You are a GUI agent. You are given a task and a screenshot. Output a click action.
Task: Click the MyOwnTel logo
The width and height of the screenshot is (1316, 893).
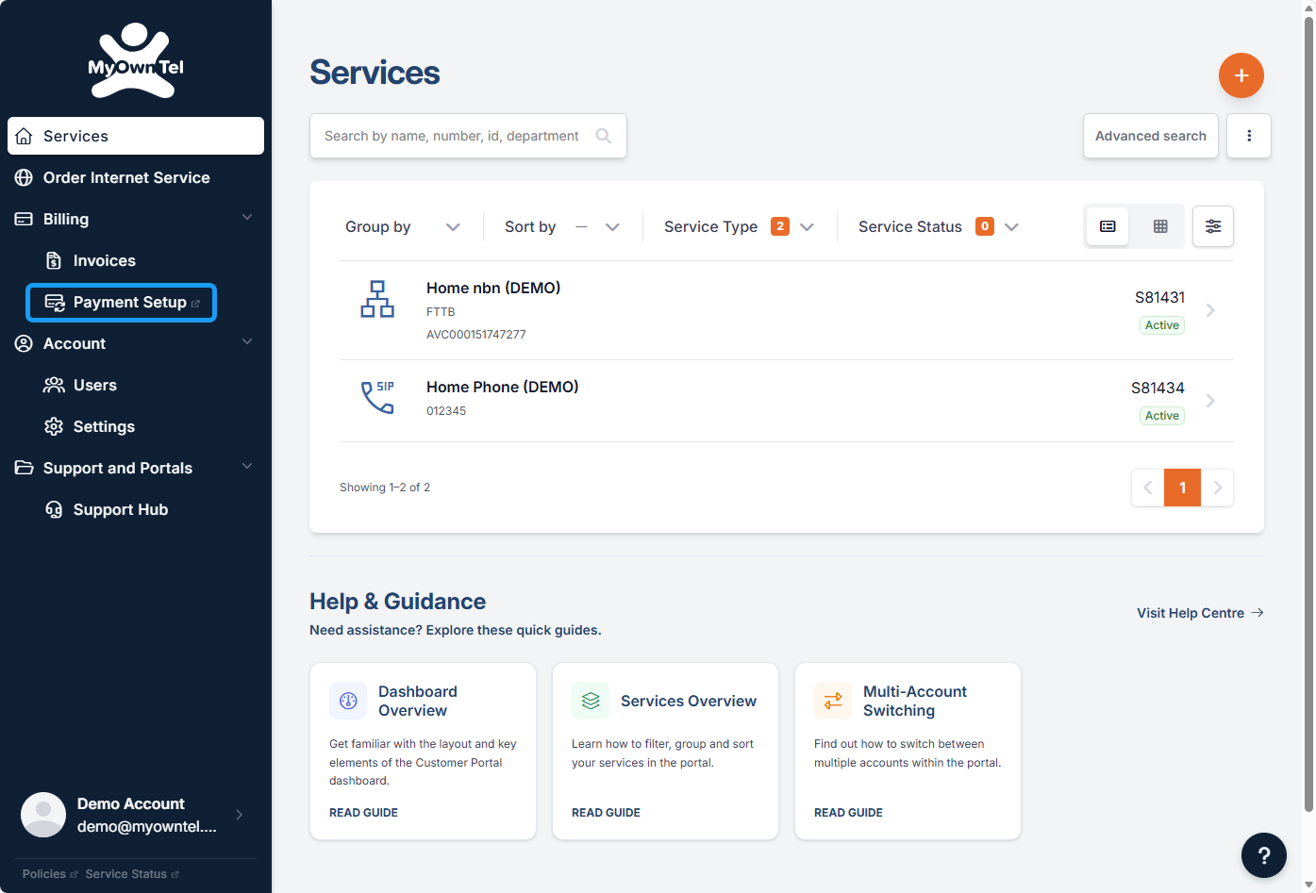pyautogui.click(x=136, y=61)
